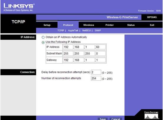Click the Cisco Systems logo

[x=151, y=115]
